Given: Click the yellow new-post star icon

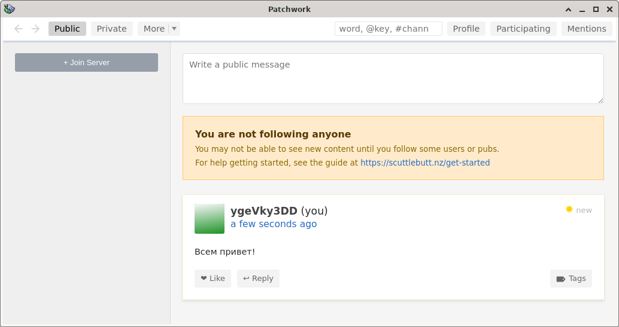Looking at the screenshot, I should pos(569,209).
